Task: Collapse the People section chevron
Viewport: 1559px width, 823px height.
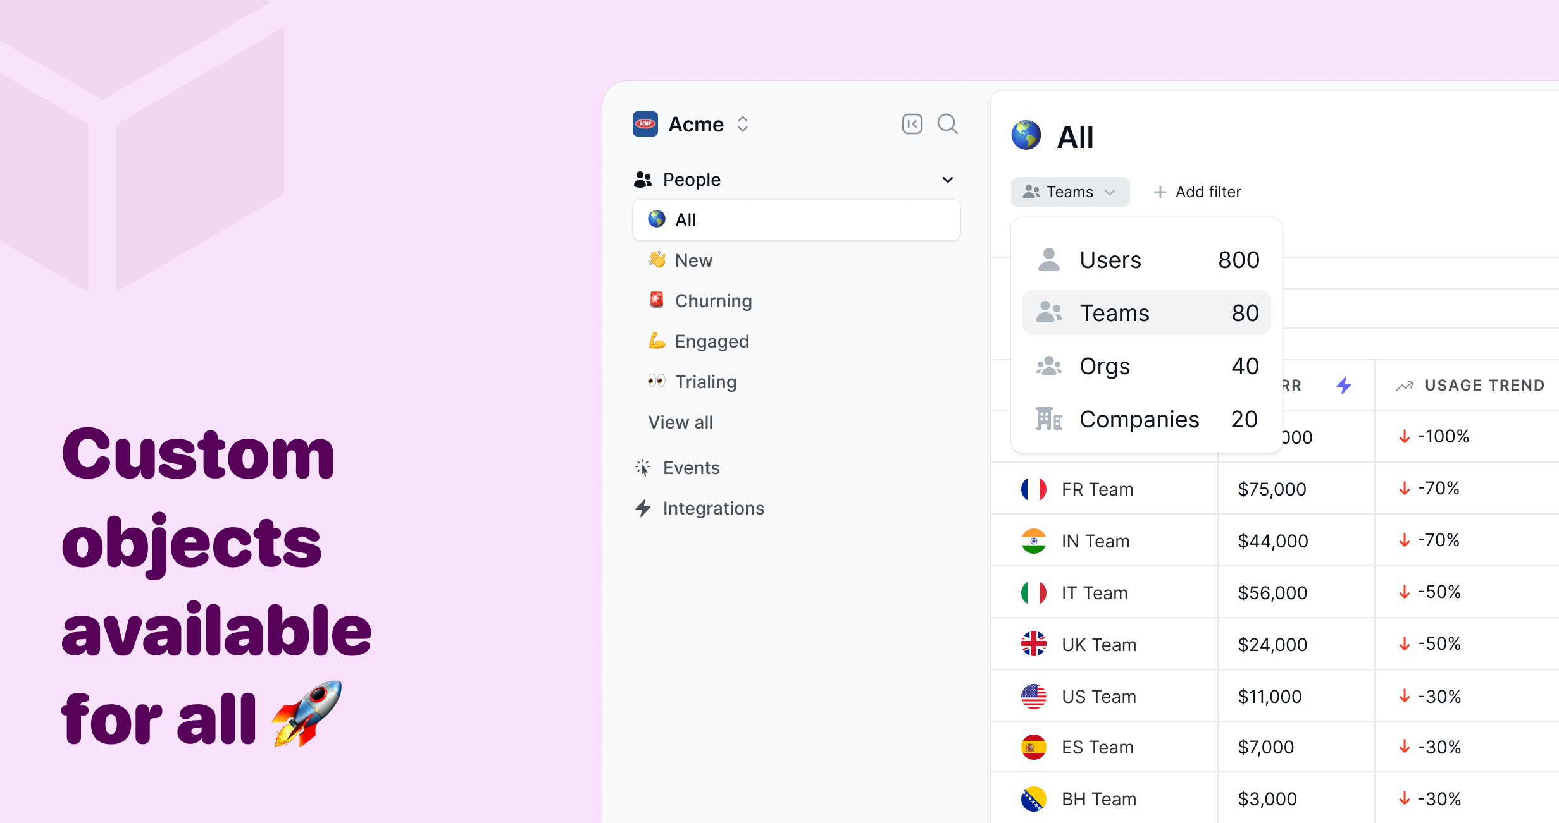Action: pos(947,180)
